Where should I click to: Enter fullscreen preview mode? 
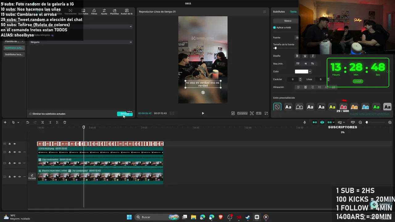click(x=266, y=113)
